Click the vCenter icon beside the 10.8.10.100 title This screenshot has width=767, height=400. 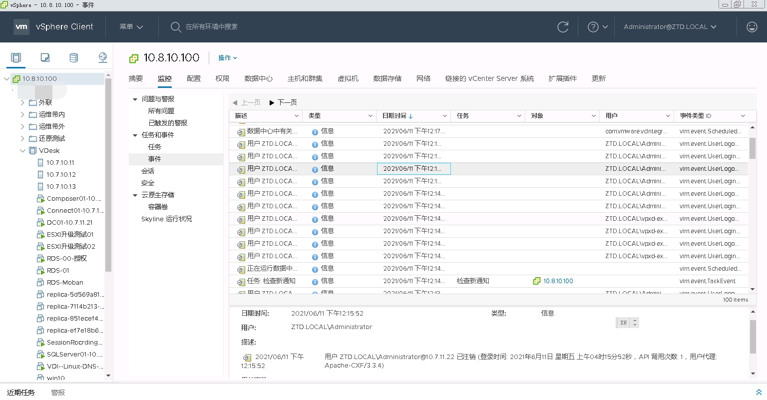[x=133, y=58]
